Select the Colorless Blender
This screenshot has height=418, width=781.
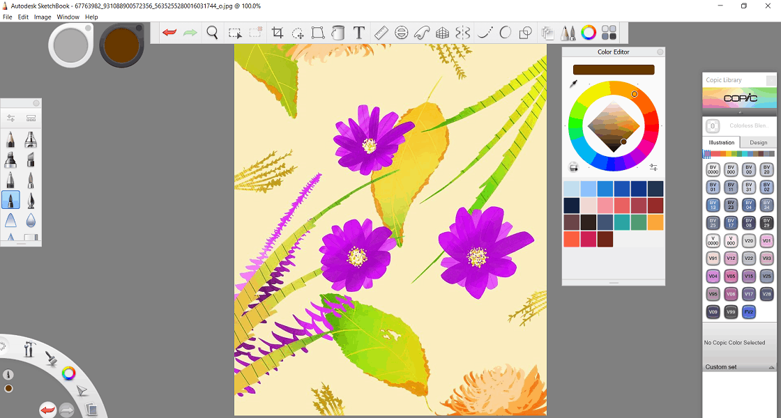tap(739, 126)
